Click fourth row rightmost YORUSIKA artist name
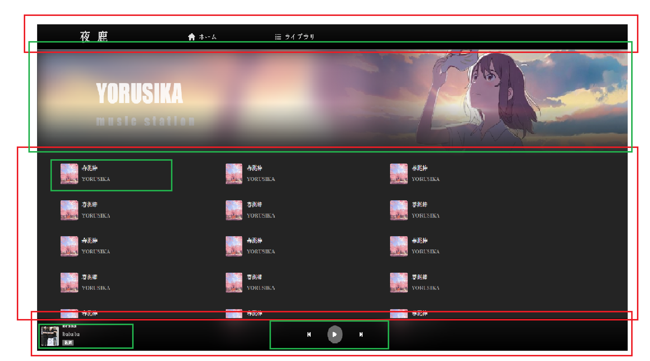 click(x=425, y=288)
